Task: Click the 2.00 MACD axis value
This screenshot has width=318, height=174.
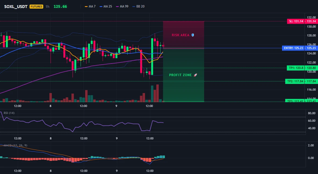Action: tap(311, 145)
